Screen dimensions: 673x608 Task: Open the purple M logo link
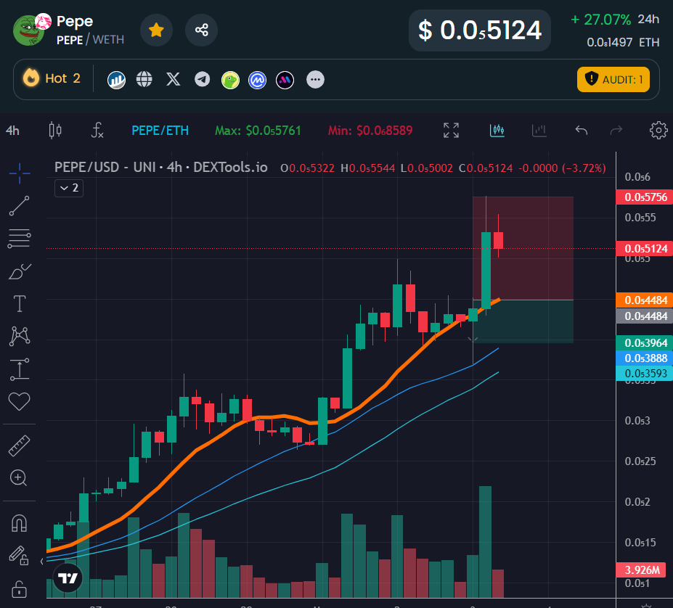coord(285,80)
